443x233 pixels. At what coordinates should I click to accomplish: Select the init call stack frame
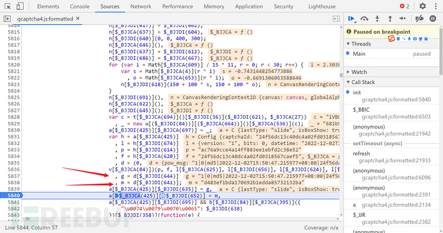tap(391, 96)
